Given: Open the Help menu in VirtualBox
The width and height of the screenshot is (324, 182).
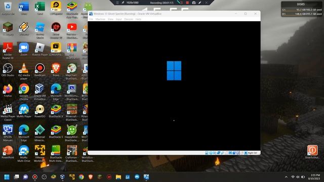Looking at the screenshot, I should [x=138, y=19].
